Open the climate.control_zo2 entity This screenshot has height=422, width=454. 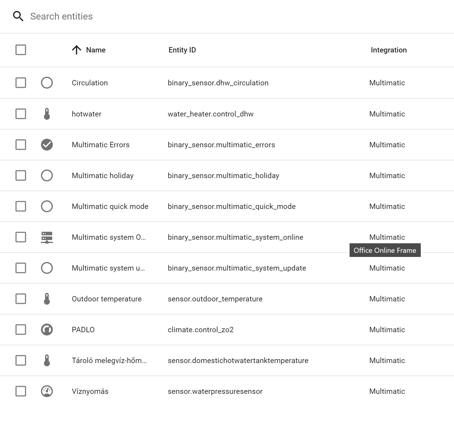(201, 330)
